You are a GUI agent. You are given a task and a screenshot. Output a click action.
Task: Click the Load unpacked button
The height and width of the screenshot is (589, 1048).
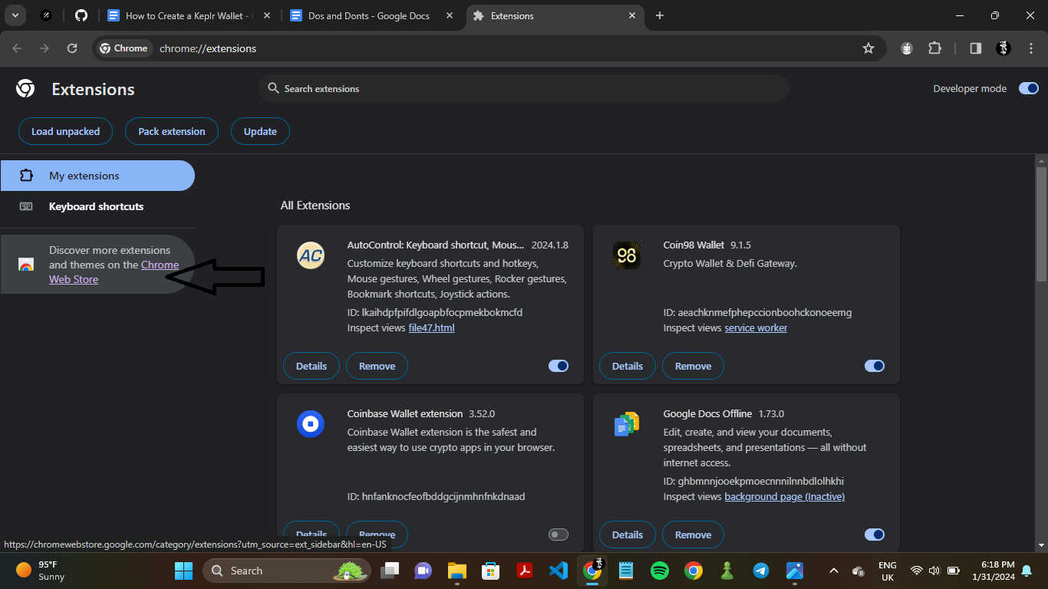point(66,131)
